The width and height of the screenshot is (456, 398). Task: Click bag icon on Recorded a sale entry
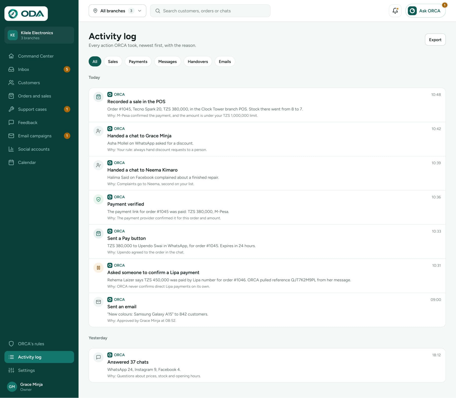pos(99,97)
